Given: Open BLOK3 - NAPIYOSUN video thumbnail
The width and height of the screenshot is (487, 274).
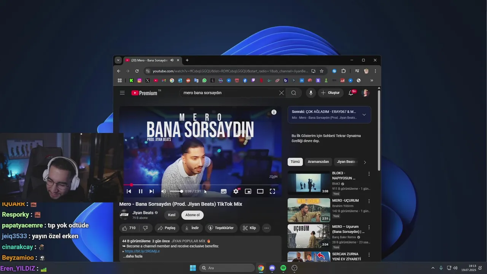Looking at the screenshot, I should click(x=309, y=183).
